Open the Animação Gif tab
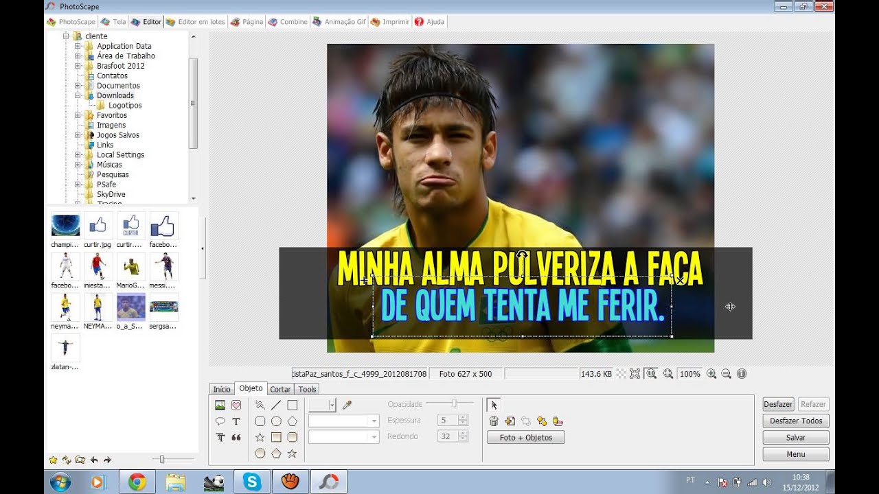This screenshot has height=494, width=879. [x=340, y=22]
